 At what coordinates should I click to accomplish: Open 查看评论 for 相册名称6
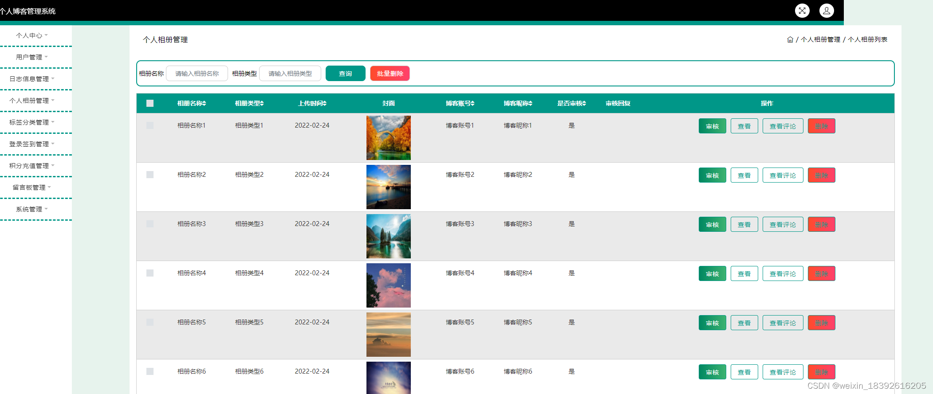pyautogui.click(x=783, y=372)
